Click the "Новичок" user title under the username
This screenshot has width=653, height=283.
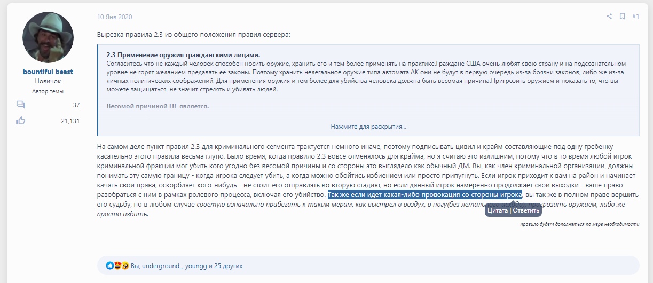[x=48, y=81]
